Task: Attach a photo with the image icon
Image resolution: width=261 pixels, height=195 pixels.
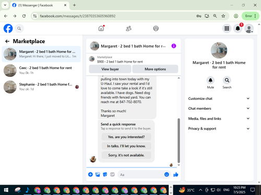Action: [x=98, y=174]
